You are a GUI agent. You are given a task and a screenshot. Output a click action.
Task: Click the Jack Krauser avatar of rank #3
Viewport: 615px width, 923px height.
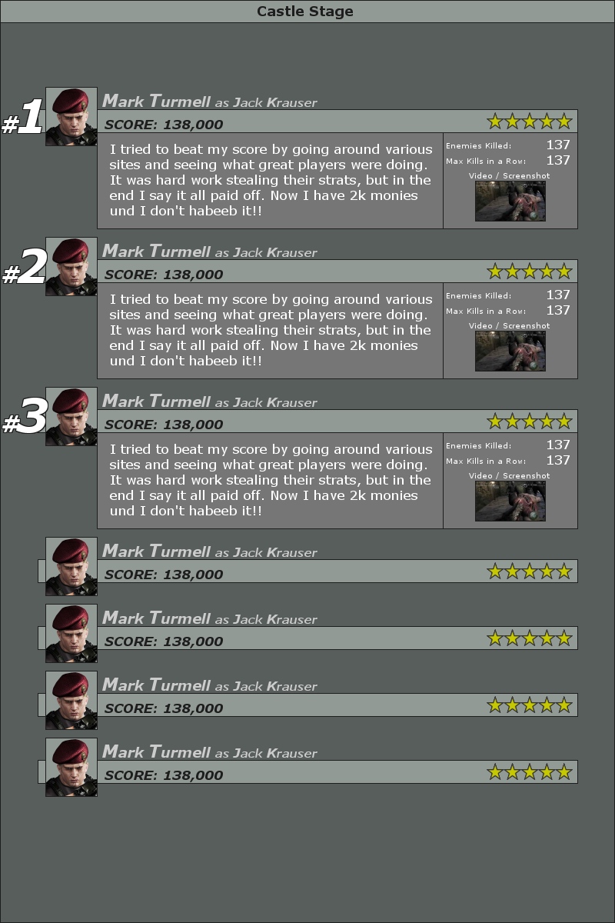coord(71,417)
